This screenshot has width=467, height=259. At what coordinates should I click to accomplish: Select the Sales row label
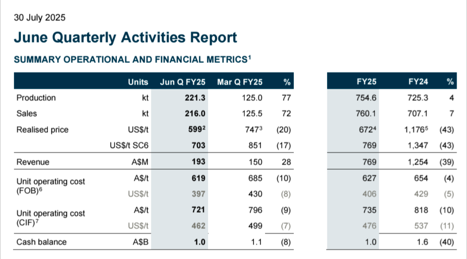point(26,114)
